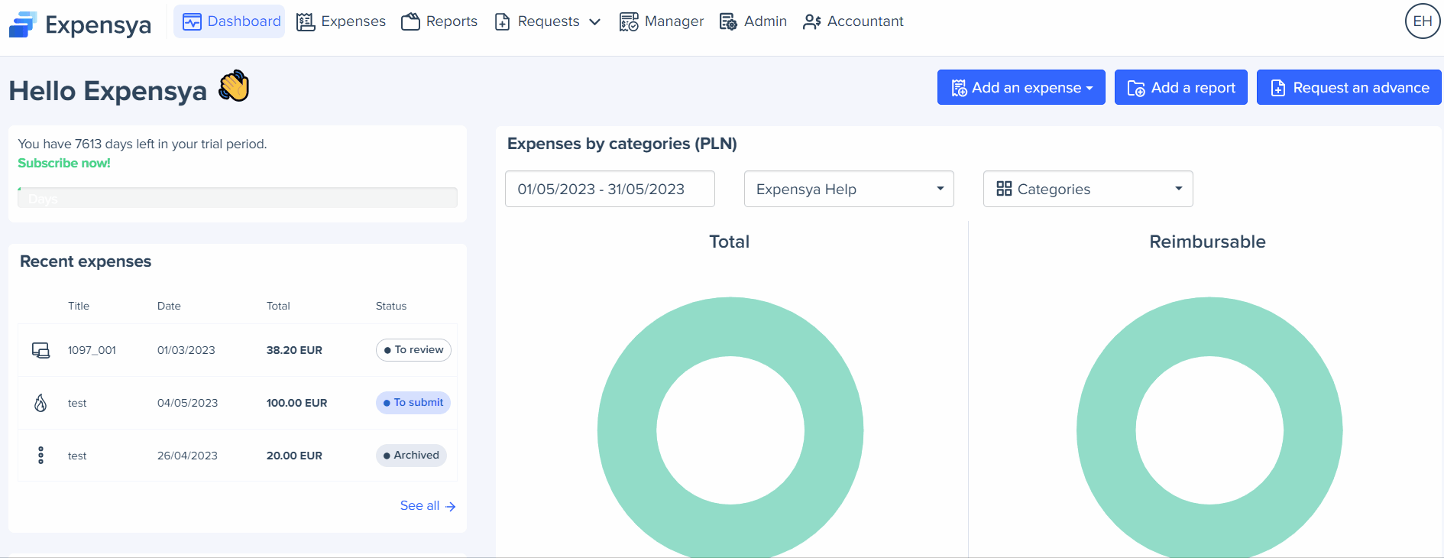The width and height of the screenshot is (1444, 558).
Task: Click the Subscribe now! link
Action: tap(64, 163)
